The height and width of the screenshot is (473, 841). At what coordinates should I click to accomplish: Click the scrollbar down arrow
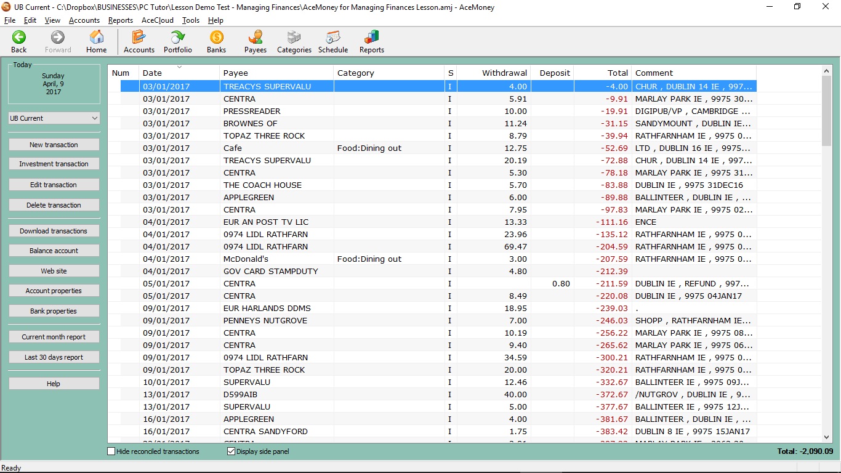[827, 436]
